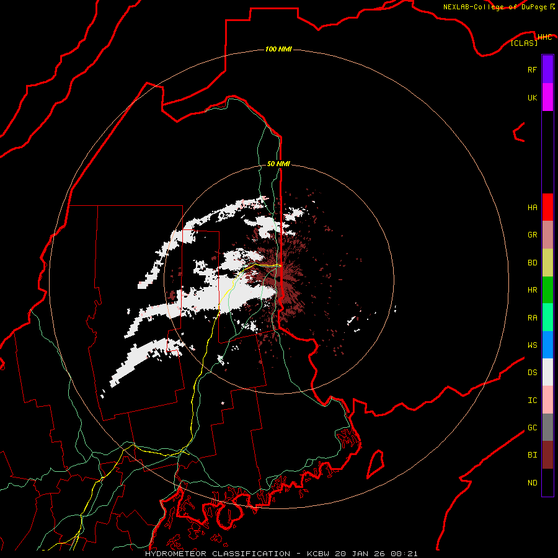Click the BI dark-red legend swatch
Screen dimensions: 558x558
547,455
